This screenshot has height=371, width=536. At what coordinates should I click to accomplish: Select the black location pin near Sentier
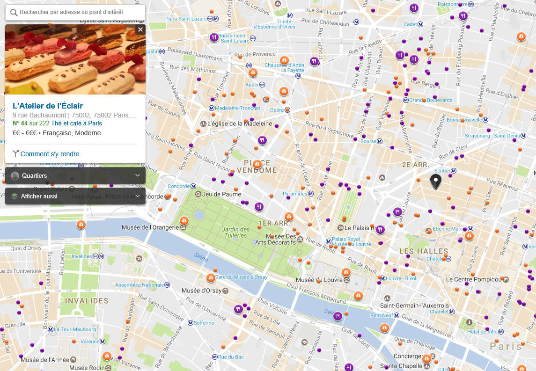pyautogui.click(x=435, y=182)
